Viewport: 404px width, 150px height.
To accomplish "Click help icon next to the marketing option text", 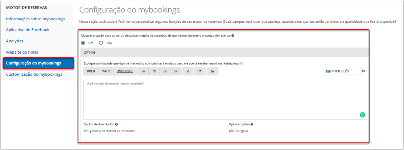I will coord(233,36).
